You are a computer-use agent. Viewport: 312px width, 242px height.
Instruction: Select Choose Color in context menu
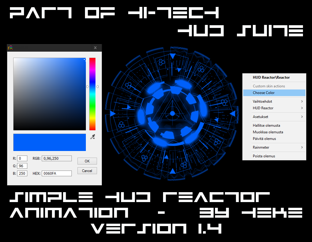(x=274, y=93)
